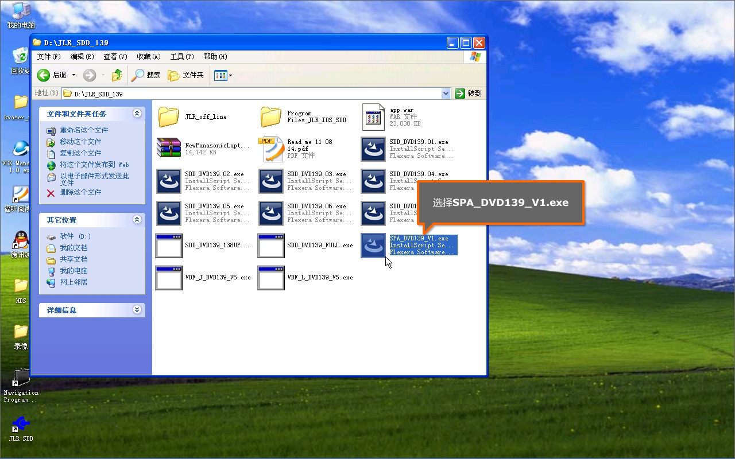Open 网上邻居 location link
The image size is (735, 459).
(x=74, y=282)
